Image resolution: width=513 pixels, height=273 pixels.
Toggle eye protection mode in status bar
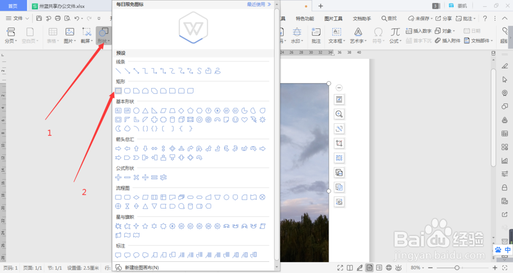(398, 268)
